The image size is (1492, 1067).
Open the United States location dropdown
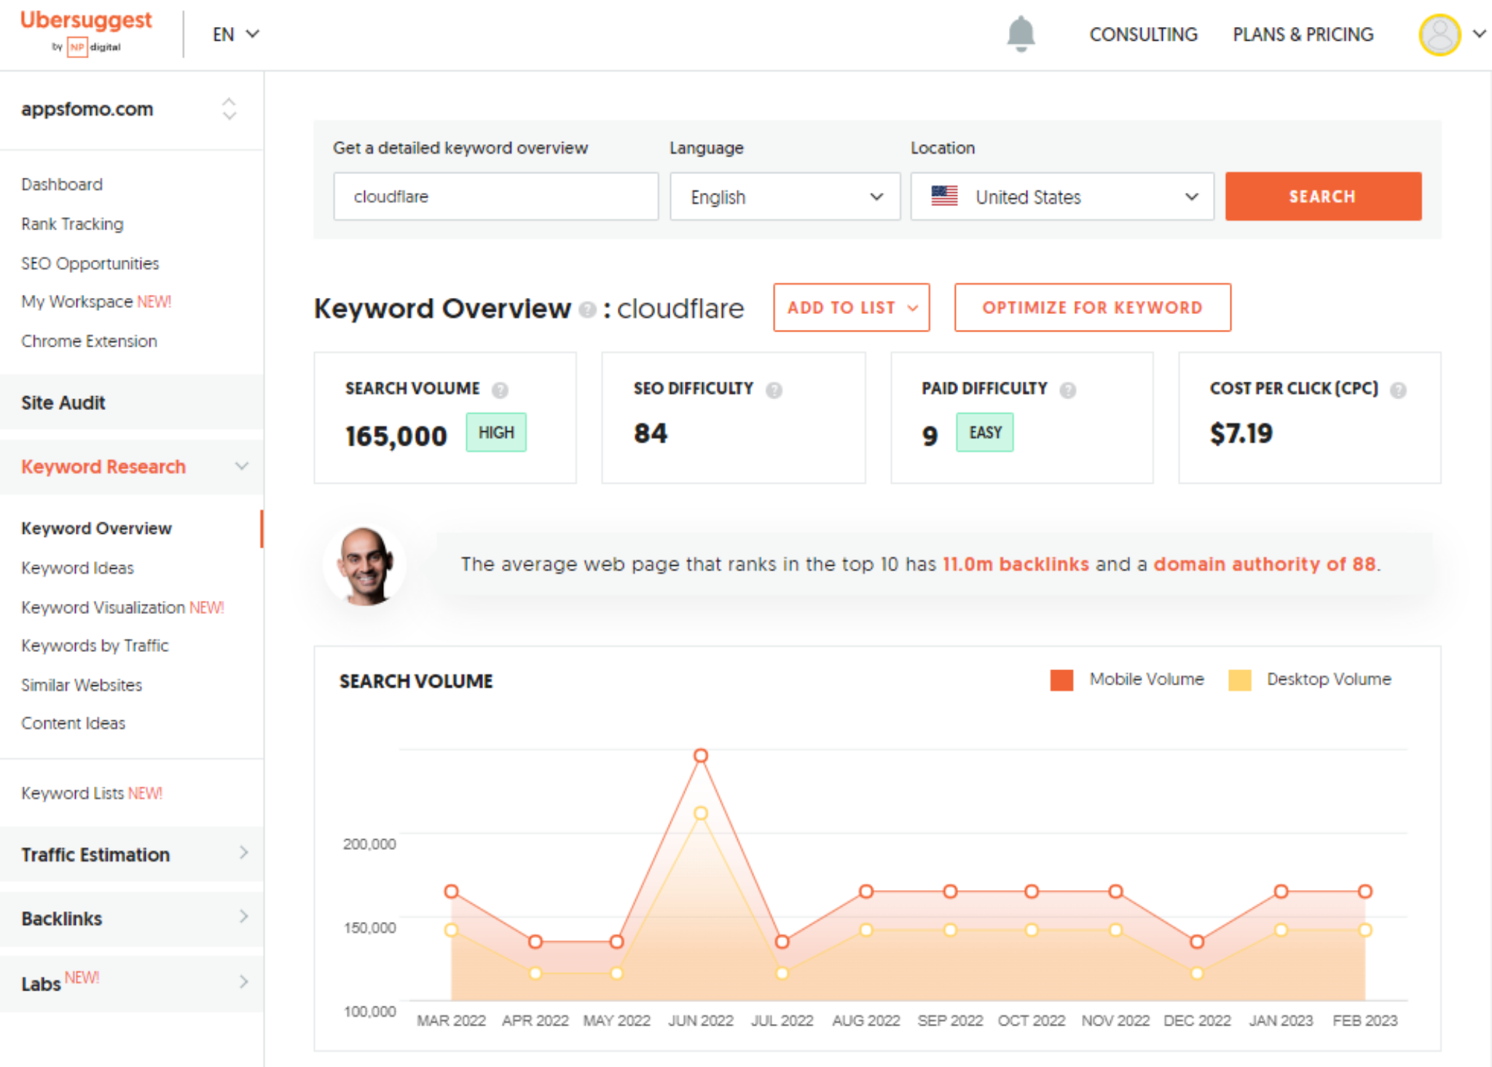click(x=1062, y=197)
